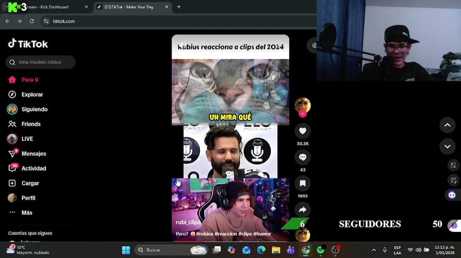Click the #reaccion hashtag in the caption
This screenshot has height=258, width=461.
point(225,234)
